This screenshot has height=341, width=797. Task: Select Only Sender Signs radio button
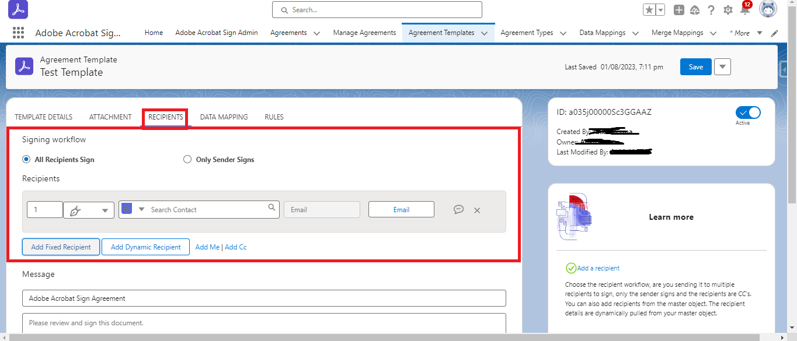(x=187, y=159)
